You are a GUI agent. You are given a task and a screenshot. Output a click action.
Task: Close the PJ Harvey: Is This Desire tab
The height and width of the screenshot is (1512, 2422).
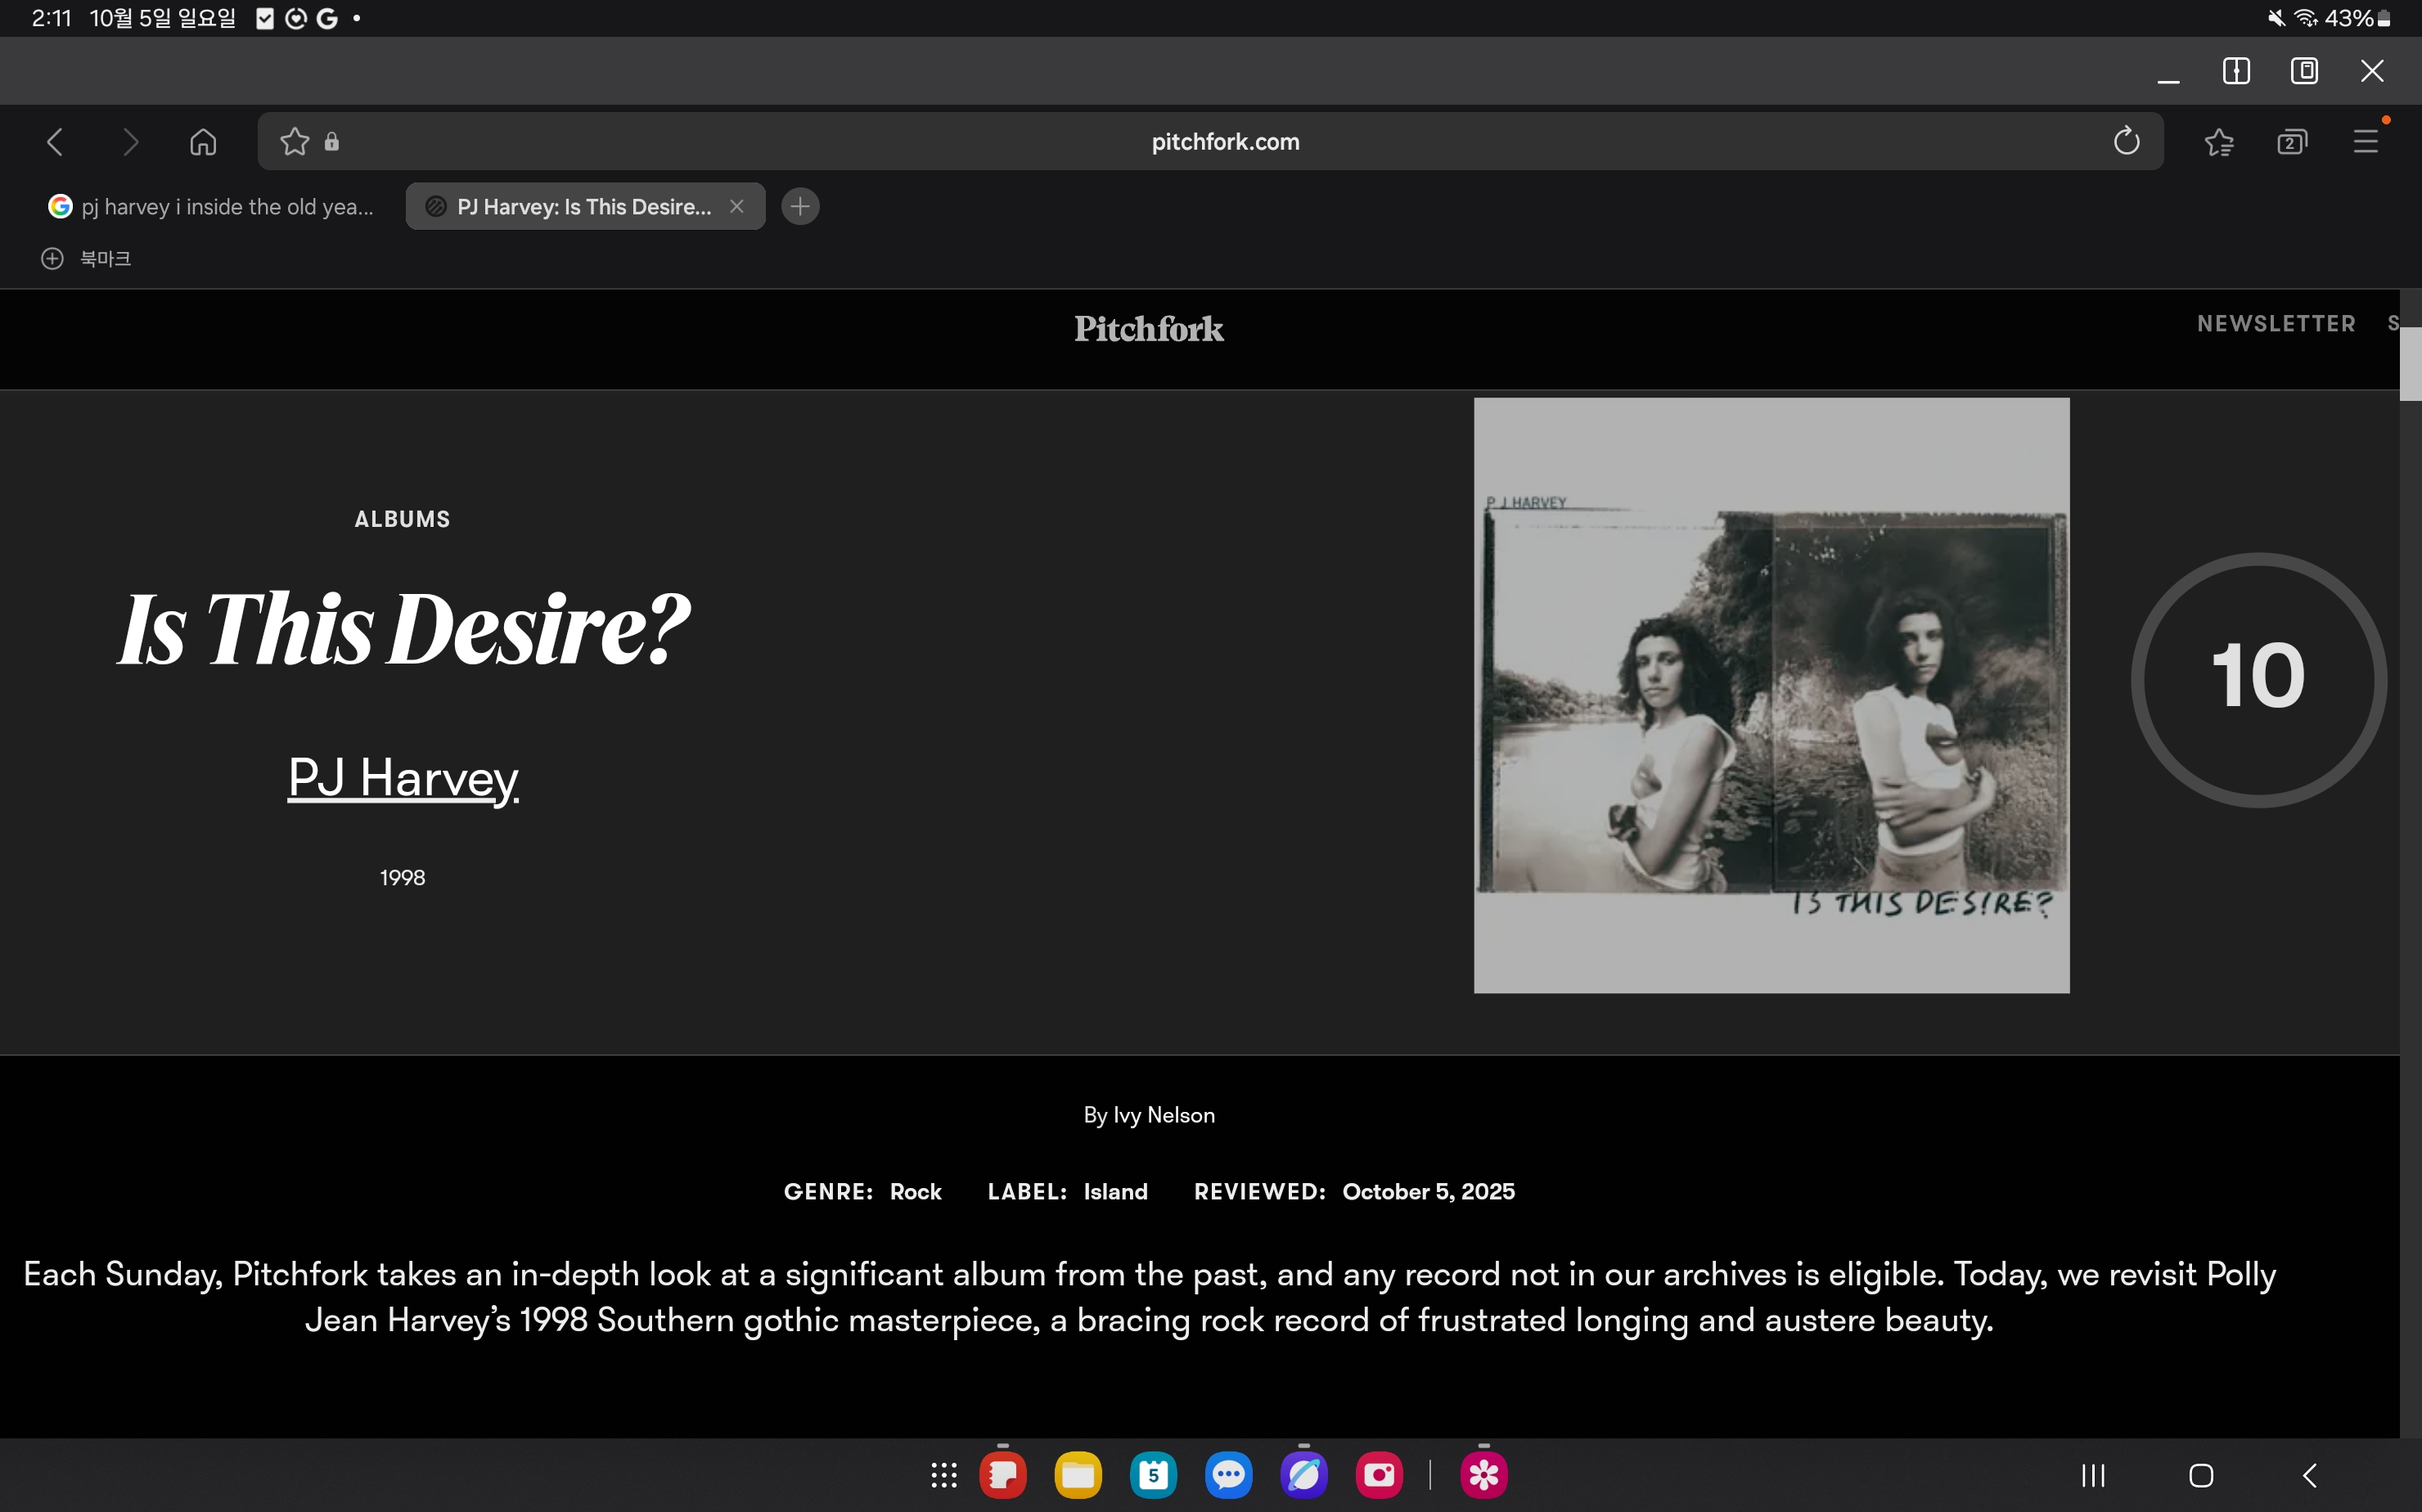click(x=737, y=206)
